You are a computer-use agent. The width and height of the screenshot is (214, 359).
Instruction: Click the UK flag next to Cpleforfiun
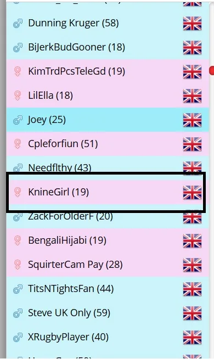click(192, 144)
